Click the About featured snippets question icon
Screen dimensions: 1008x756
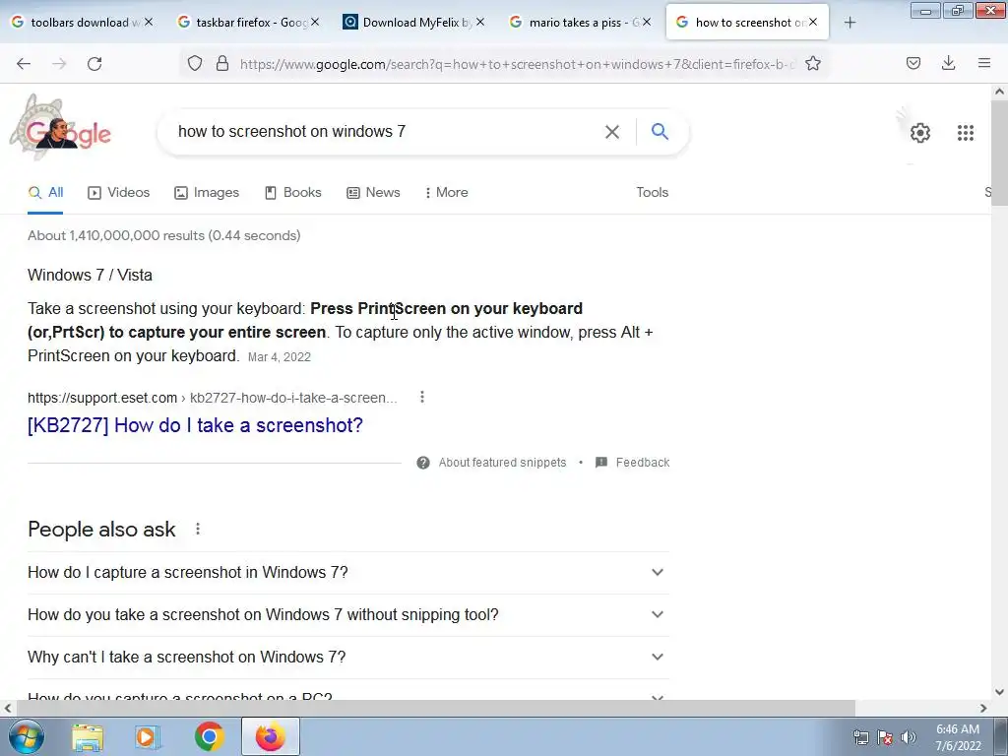[x=423, y=463]
